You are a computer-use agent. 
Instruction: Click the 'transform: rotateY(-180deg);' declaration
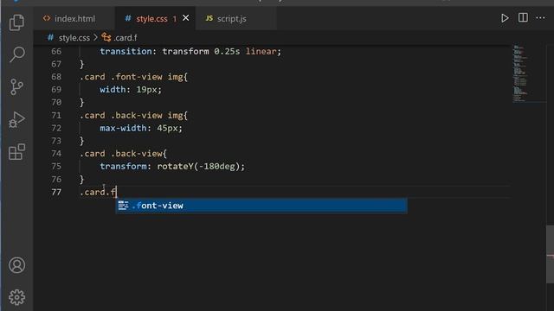click(172, 167)
